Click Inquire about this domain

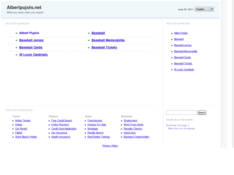click(x=179, y=120)
